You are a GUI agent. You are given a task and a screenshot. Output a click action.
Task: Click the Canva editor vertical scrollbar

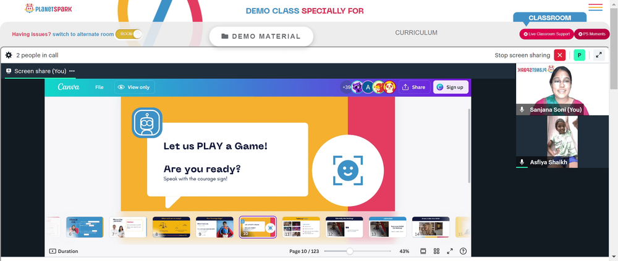click(x=468, y=146)
